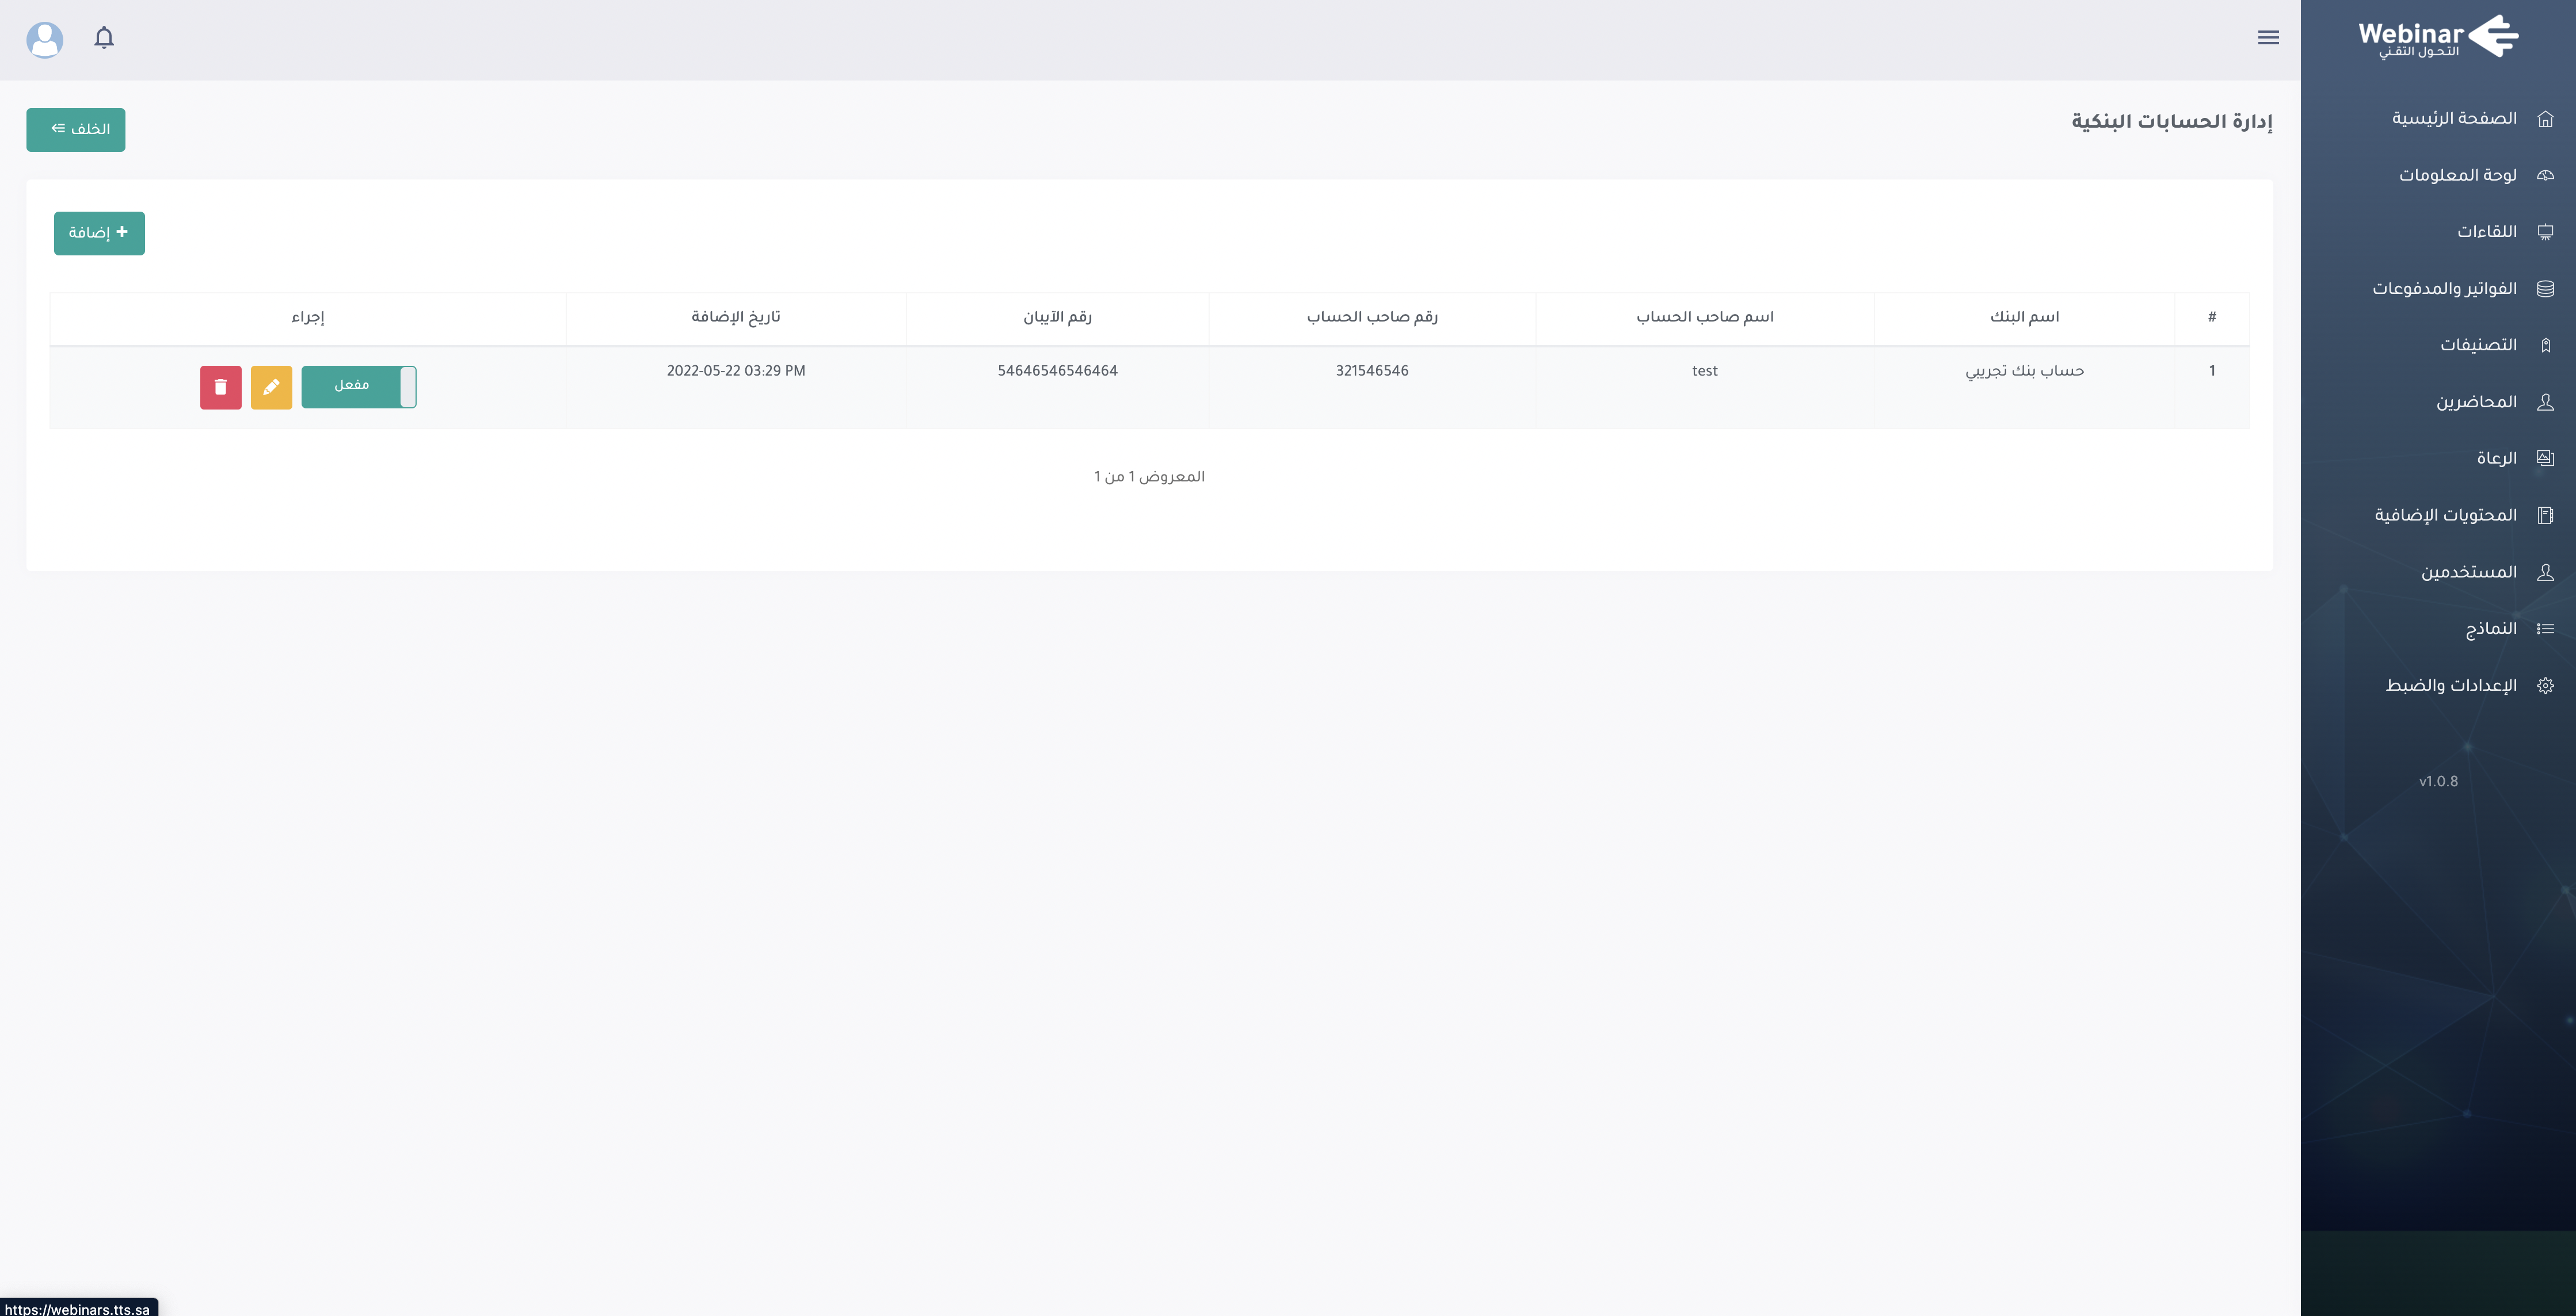Toggle the hamburger sidebar menu
The image size is (2576, 1316).
(x=2268, y=38)
